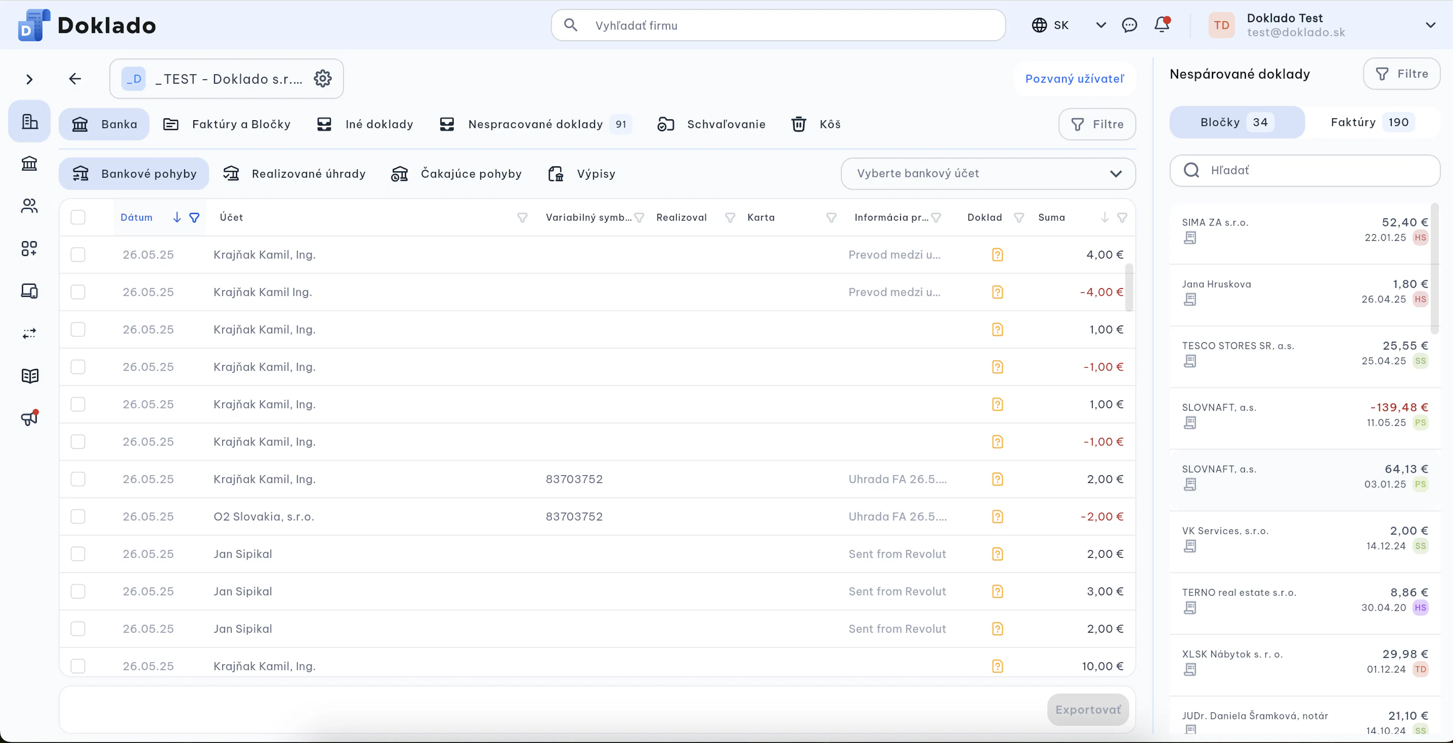Open the notifications bell
Image resolution: width=1453 pixels, height=743 pixels.
click(x=1162, y=24)
